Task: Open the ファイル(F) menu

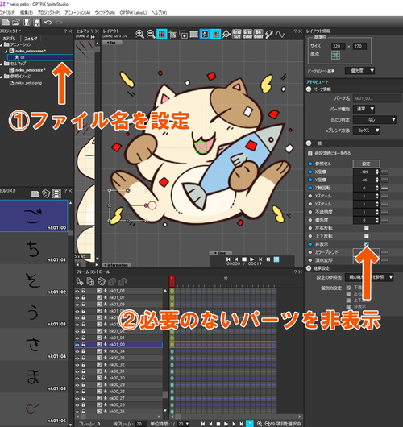Action: pyautogui.click(x=7, y=13)
